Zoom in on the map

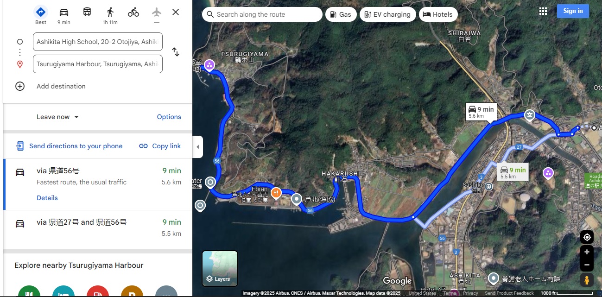tap(587, 252)
